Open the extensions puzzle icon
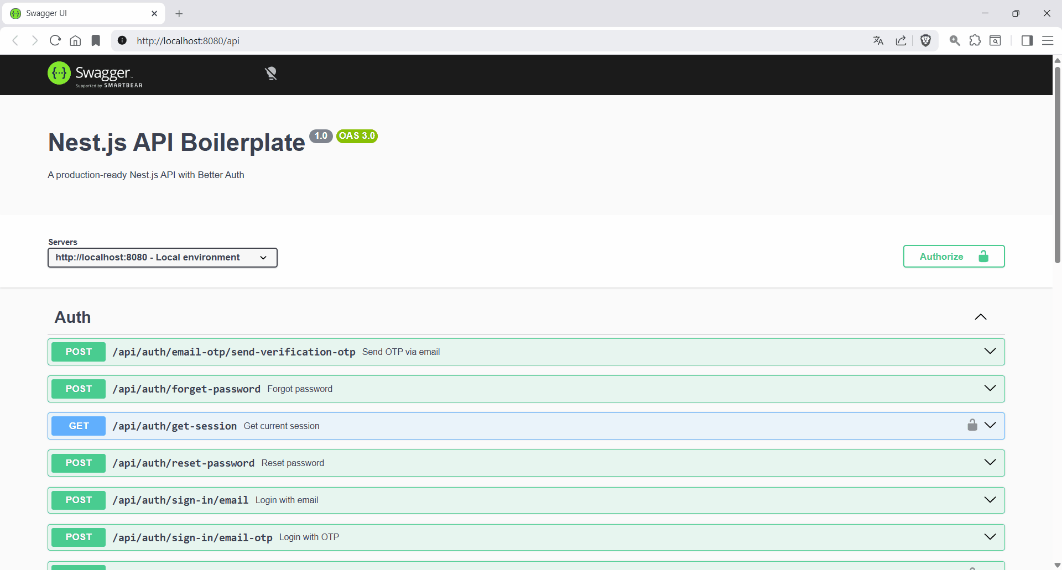 point(975,40)
